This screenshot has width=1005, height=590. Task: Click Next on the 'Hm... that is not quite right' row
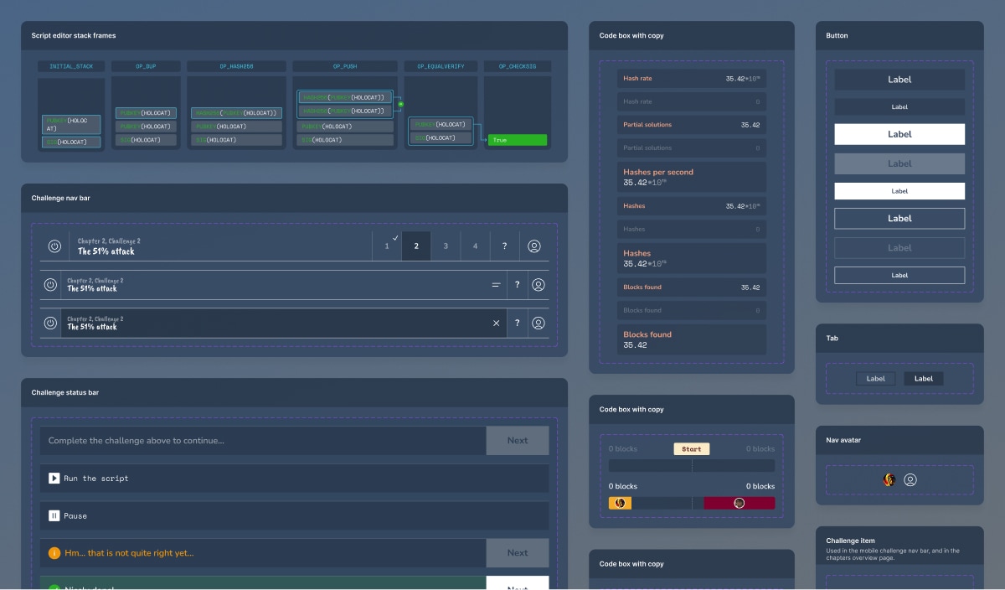(517, 553)
